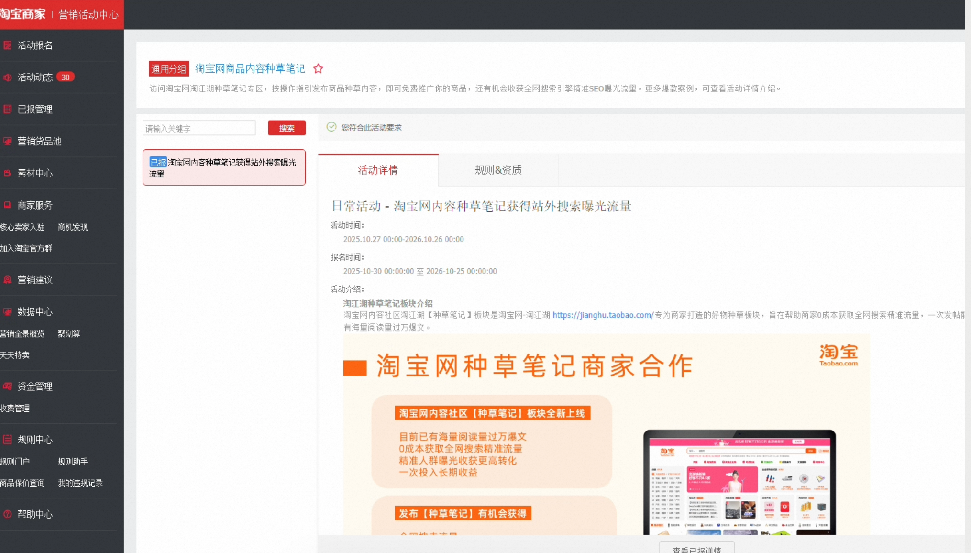Open the 天天特卖 link
The width and height of the screenshot is (971, 553).
(x=15, y=355)
